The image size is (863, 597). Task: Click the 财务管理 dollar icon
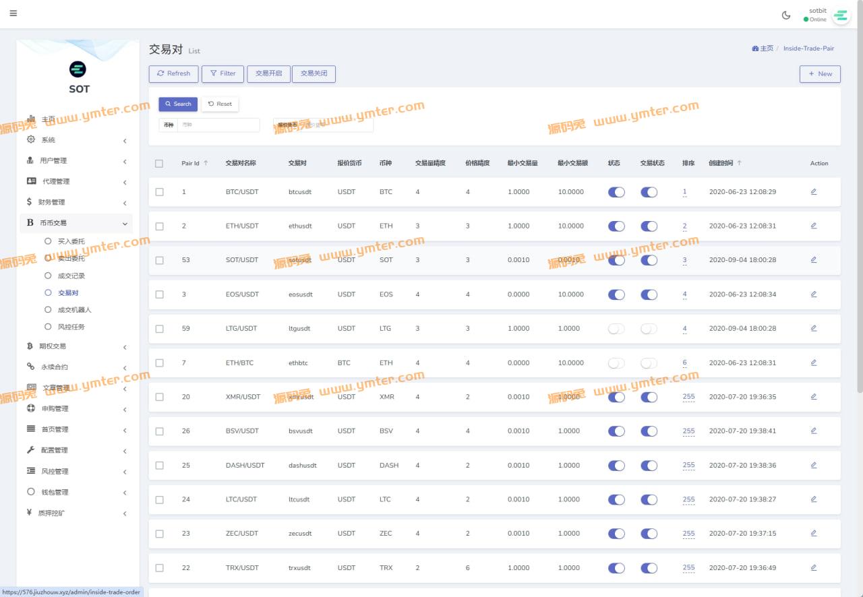pyautogui.click(x=30, y=201)
